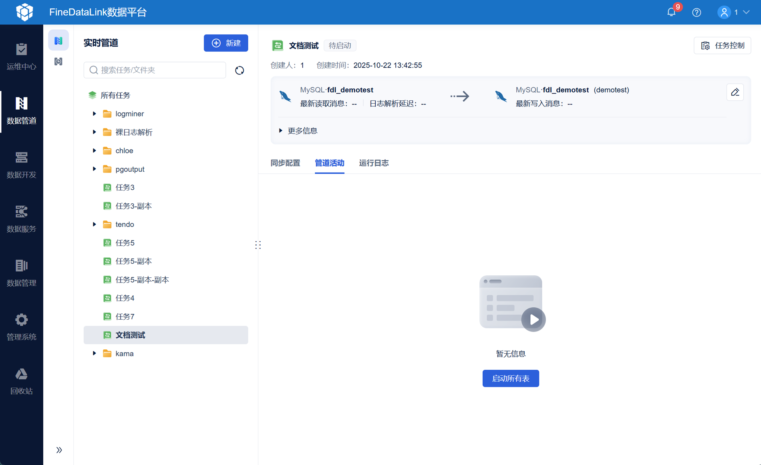The height and width of the screenshot is (465, 761).
Task: Click the 任务7 task icon
Action: pos(107,317)
